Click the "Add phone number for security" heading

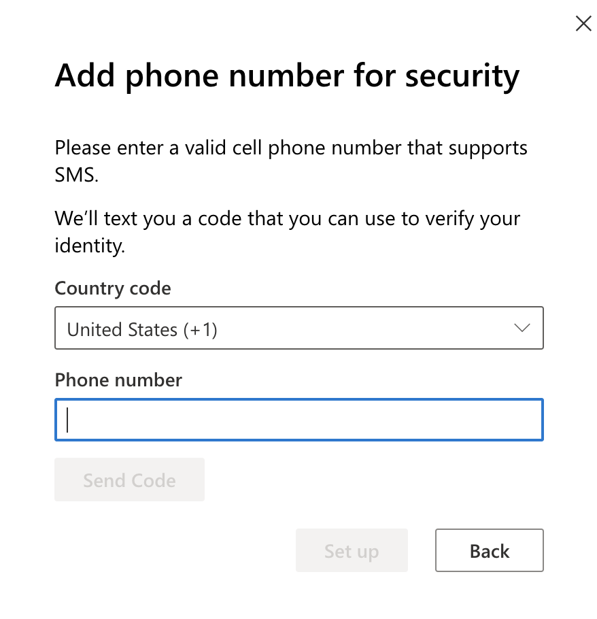click(x=287, y=76)
